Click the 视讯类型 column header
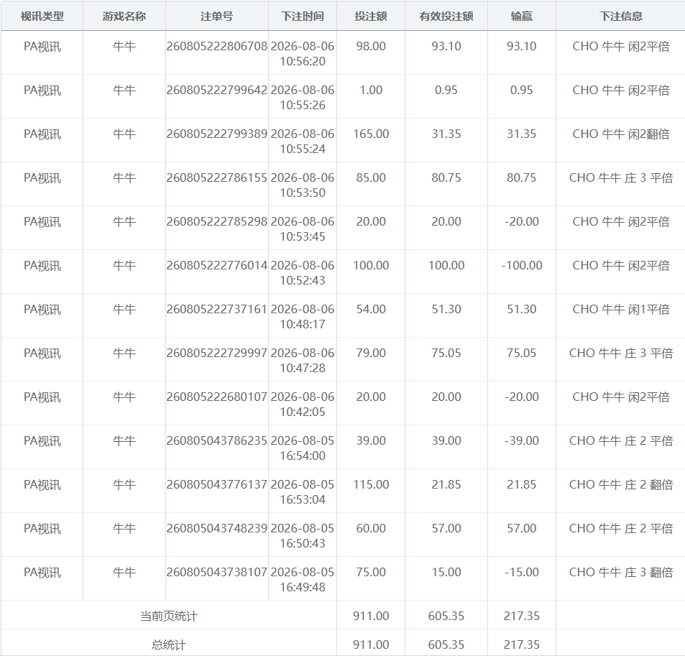This screenshot has width=685, height=656. click(x=42, y=16)
